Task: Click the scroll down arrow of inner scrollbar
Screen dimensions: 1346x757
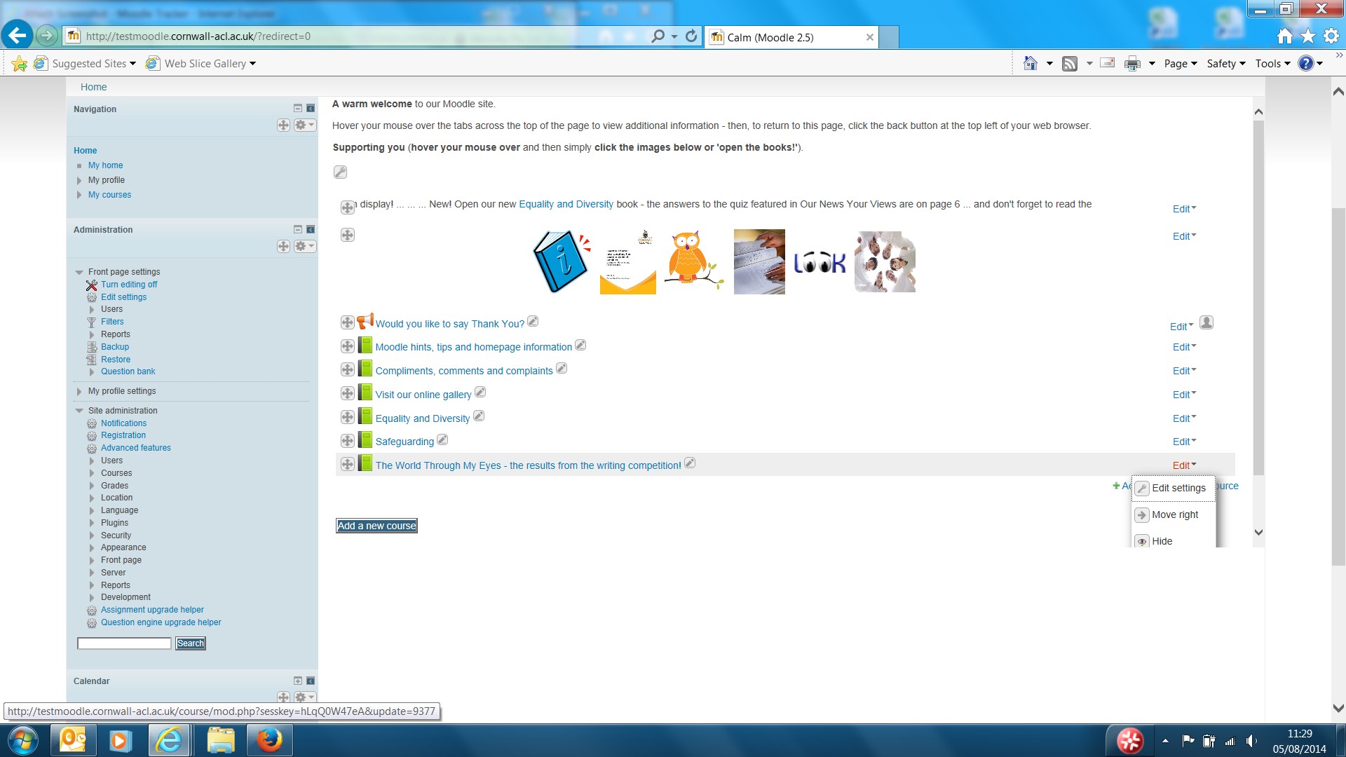Action: pyautogui.click(x=1258, y=533)
